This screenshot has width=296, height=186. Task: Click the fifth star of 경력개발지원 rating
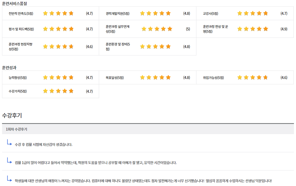(168, 14)
